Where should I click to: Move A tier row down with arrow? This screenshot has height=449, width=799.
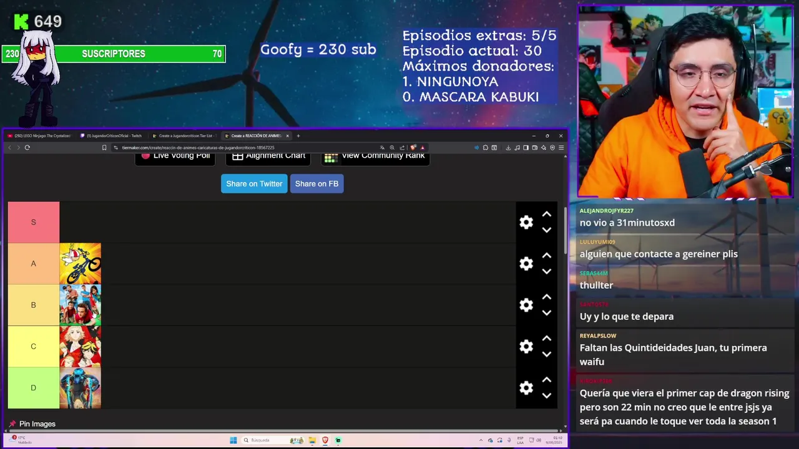coord(547,271)
